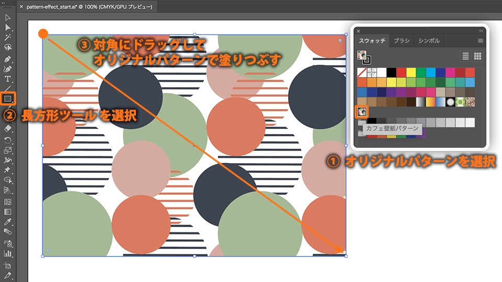Image resolution: width=502 pixels, height=282 pixels.
Task: Choose the None swatch
Action: point(362,73)
